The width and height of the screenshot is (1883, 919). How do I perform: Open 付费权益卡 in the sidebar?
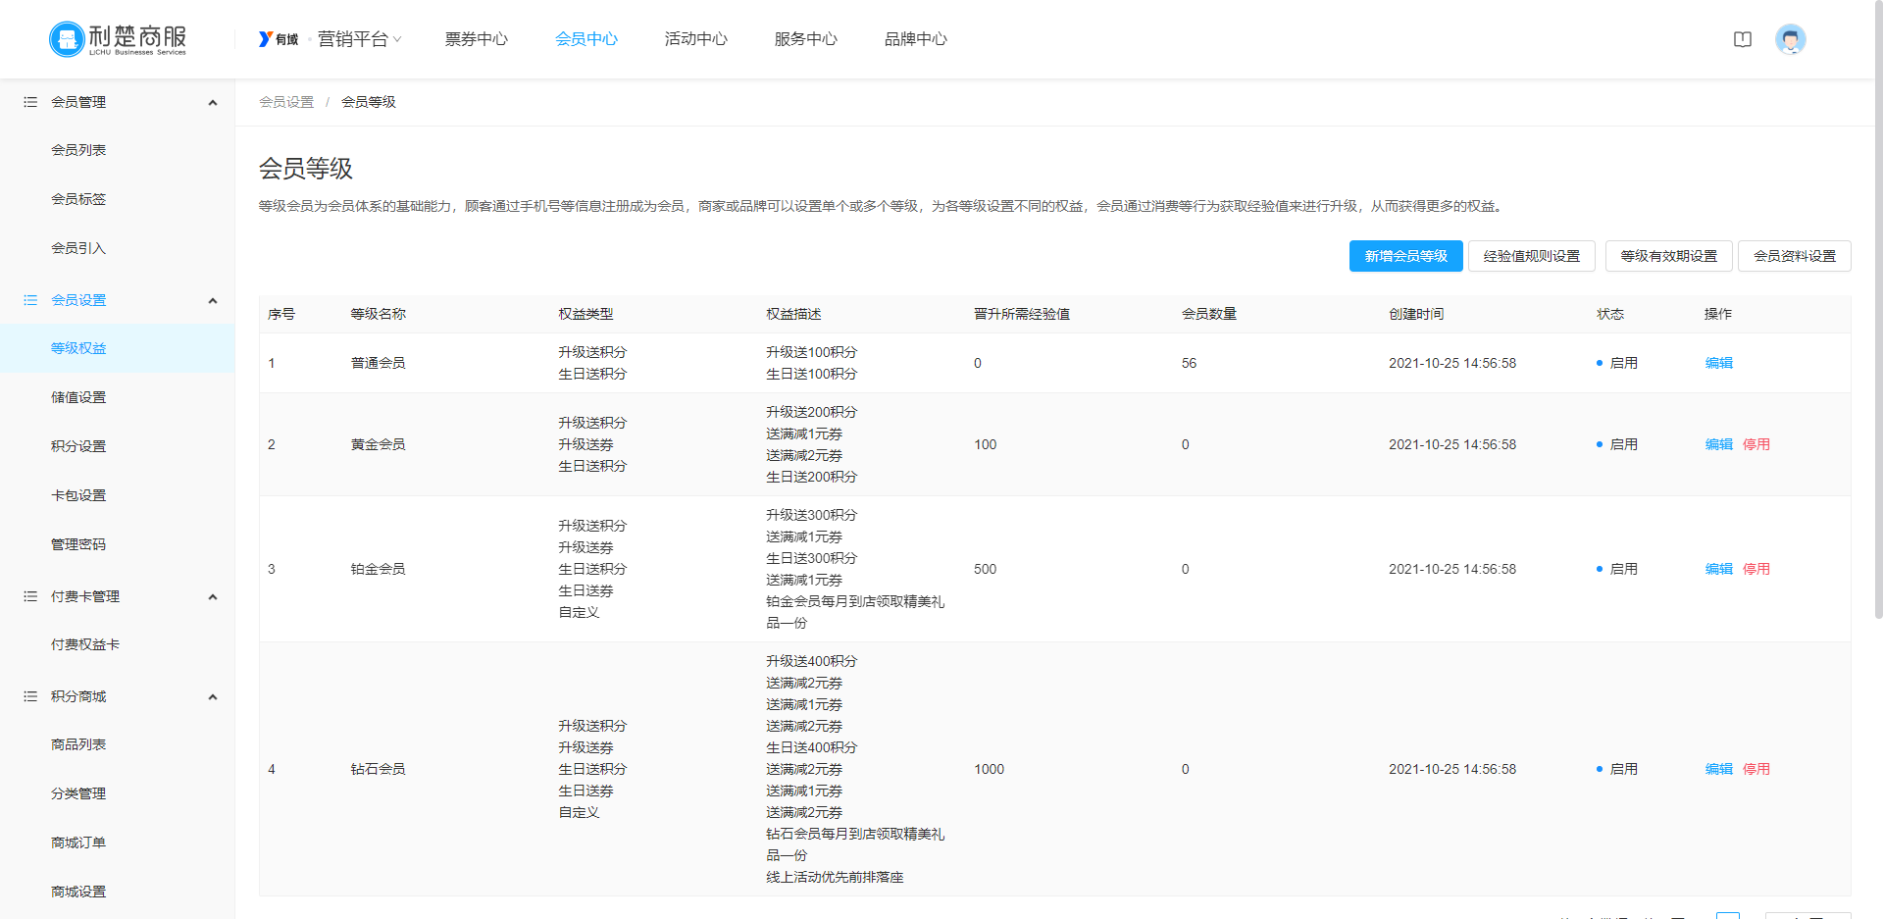pos(85,644)
